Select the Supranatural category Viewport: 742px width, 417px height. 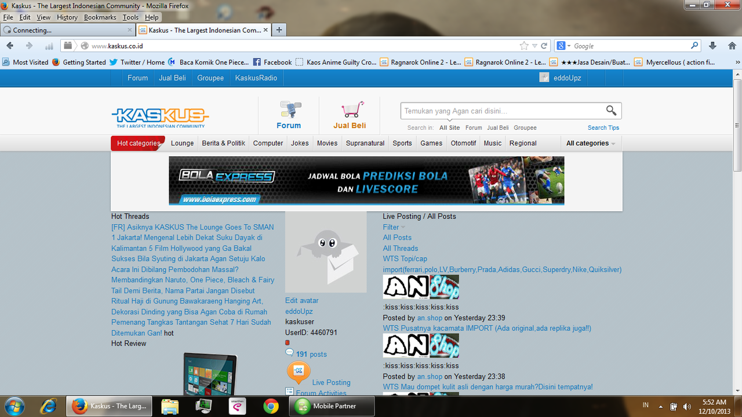tap(365, 143)
